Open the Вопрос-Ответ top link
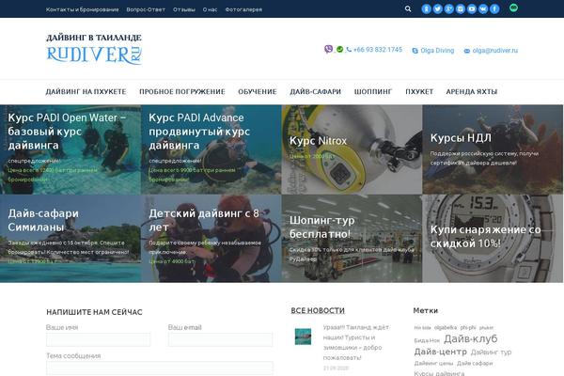The image size is (564, 376). pos(146,9)
